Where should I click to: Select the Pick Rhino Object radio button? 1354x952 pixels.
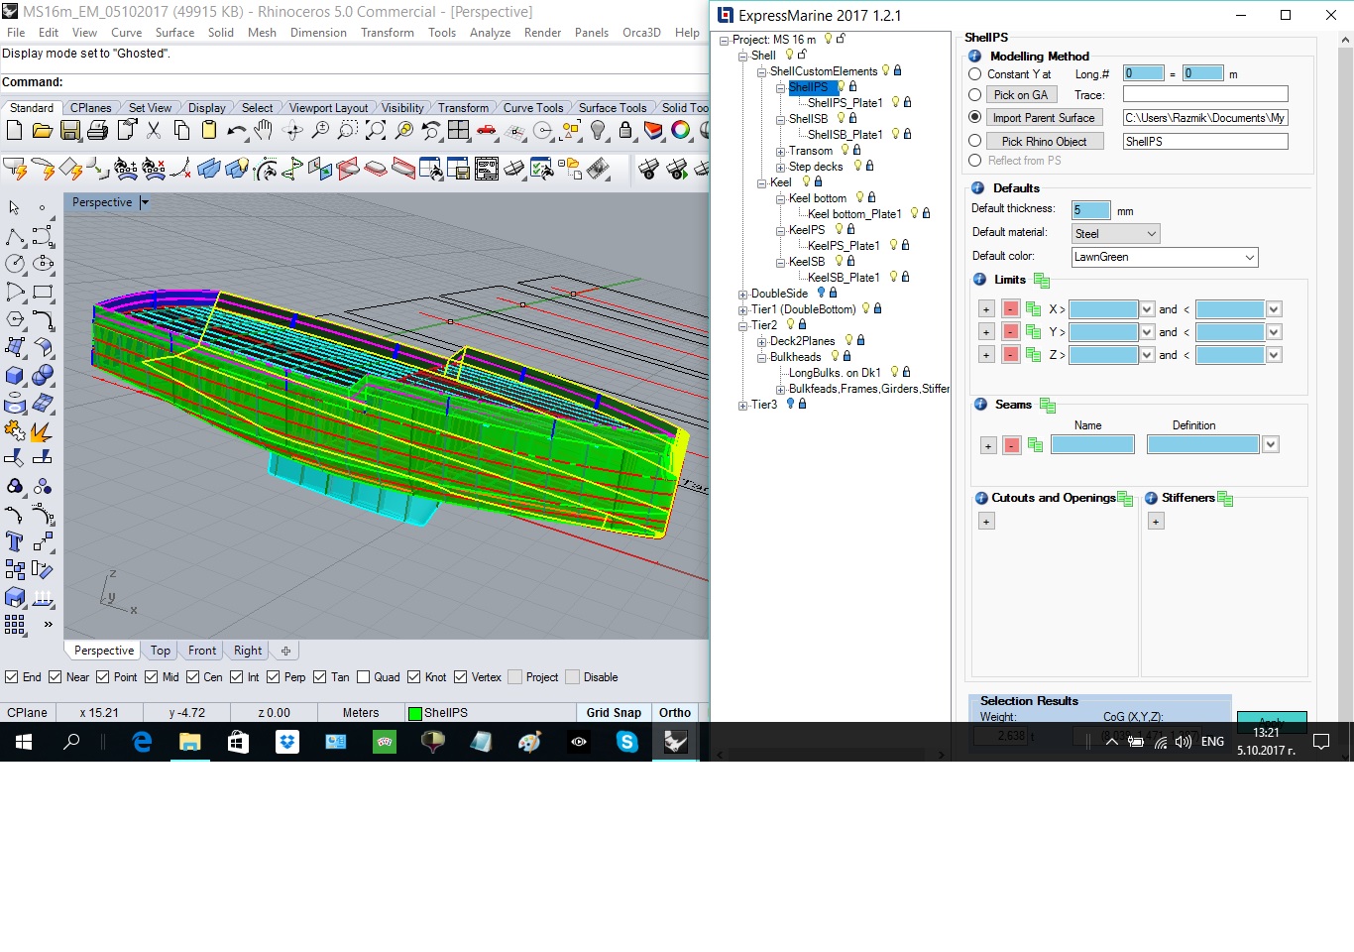tap(975, 141)
